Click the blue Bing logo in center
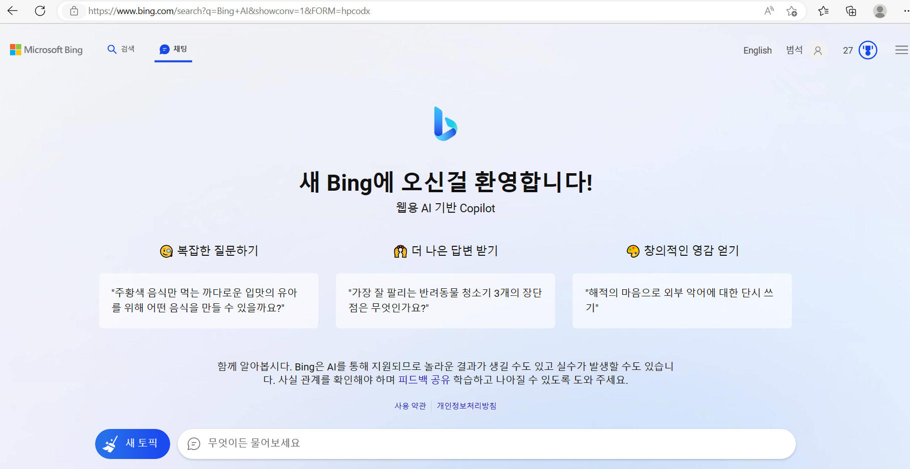 pyautogui.click(x=445, y=124)
